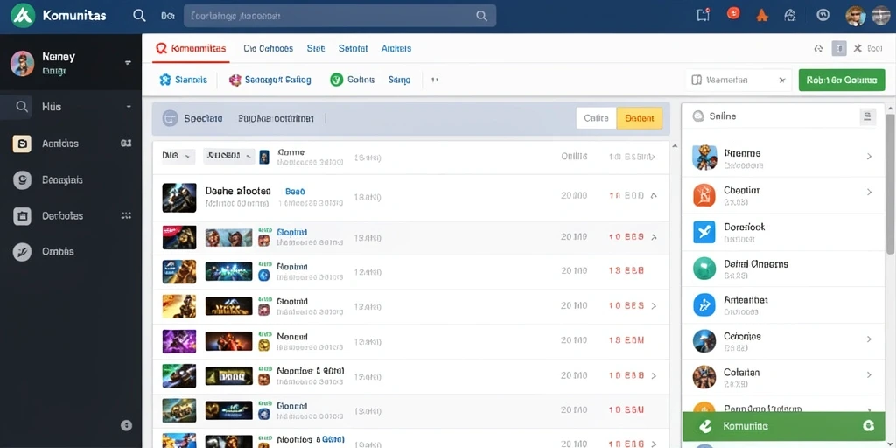
Task: Open the Aentdos sidebar item
Action: point(71,144)
